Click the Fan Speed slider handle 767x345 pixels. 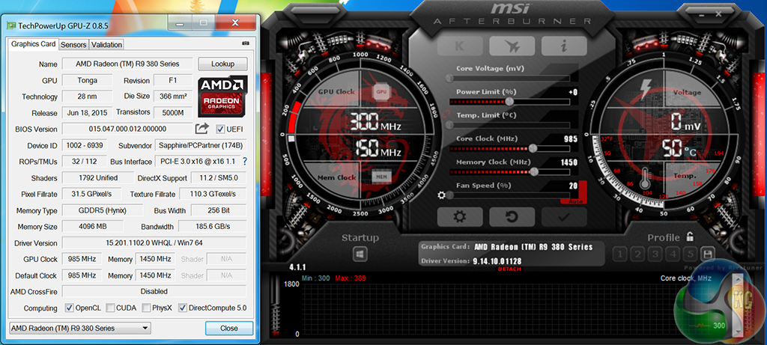tap(449, 195)
